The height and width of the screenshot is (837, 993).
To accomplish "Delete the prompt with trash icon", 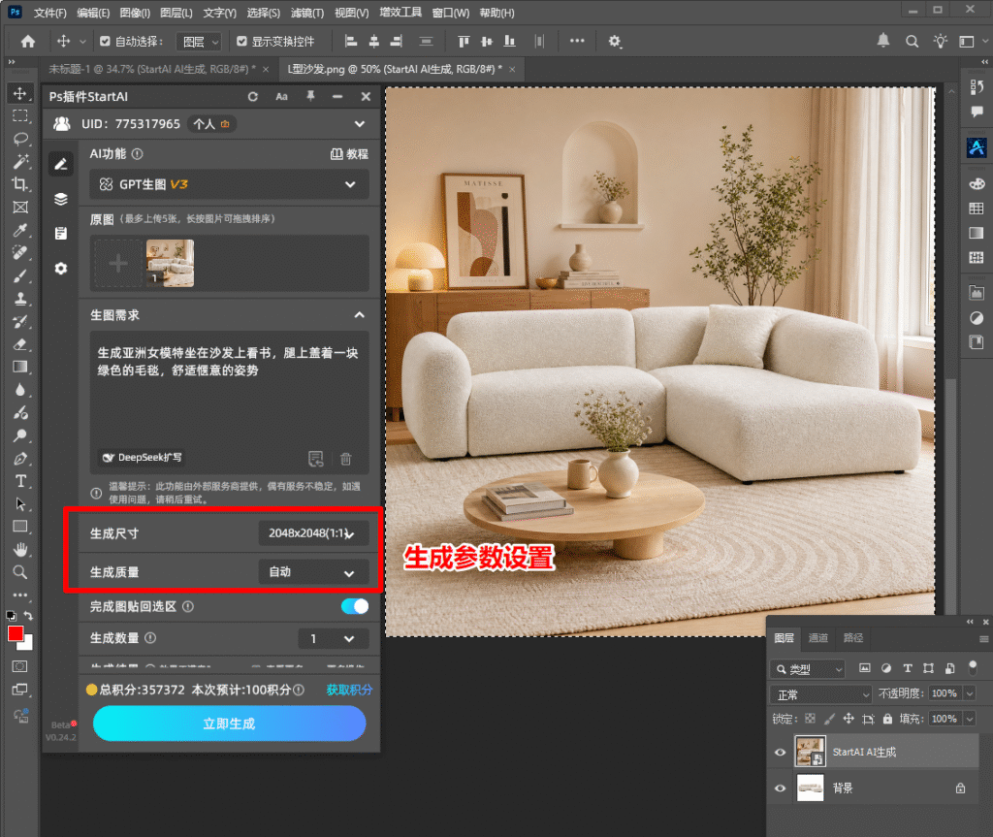I will (x=346, y=459).
